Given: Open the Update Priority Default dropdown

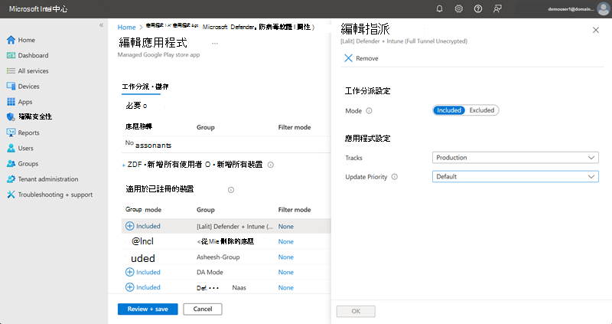Looking at the screenshot, I should (515, 177).
